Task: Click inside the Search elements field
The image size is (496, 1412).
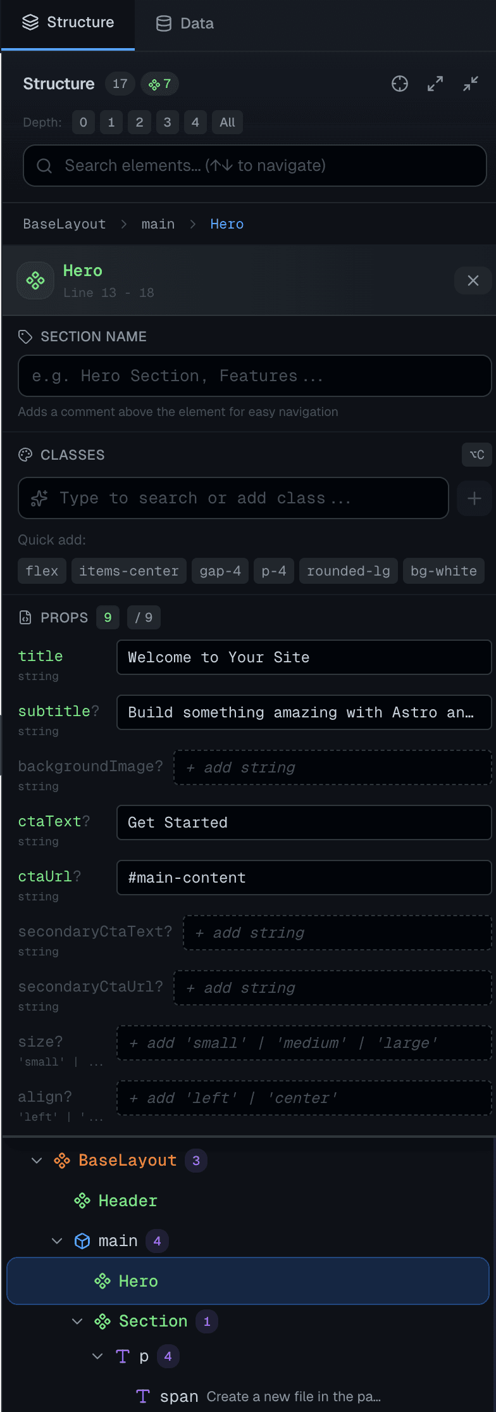Action: pyautogui.click(x=253, y=165)
